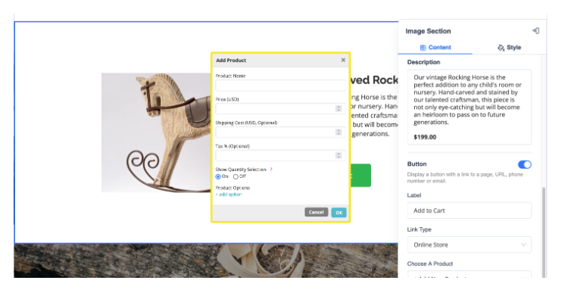Confirm with the OK button
The image size is (571, 296).
point(339,213)
